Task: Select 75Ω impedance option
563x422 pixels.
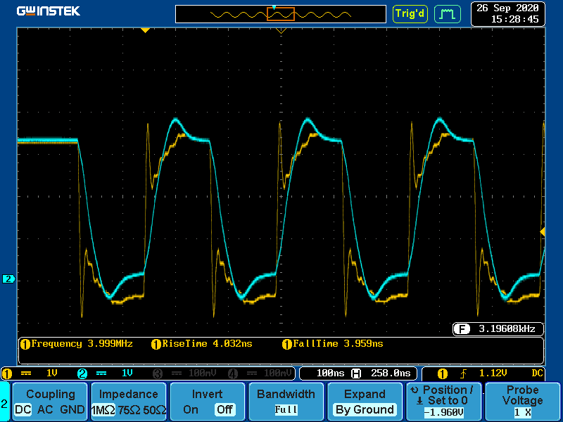Action: click(129, 409)
